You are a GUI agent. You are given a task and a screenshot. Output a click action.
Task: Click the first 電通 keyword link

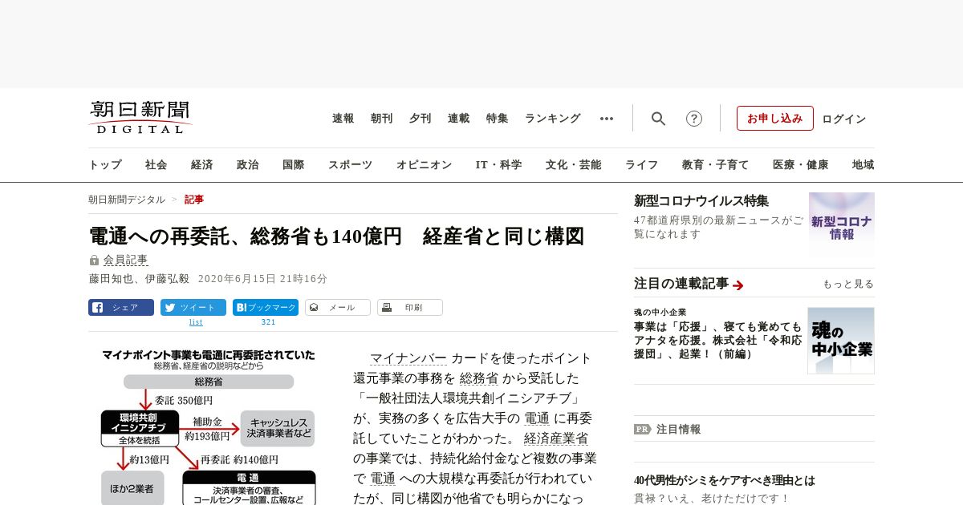pyautogui.click(x=537, y=418)
